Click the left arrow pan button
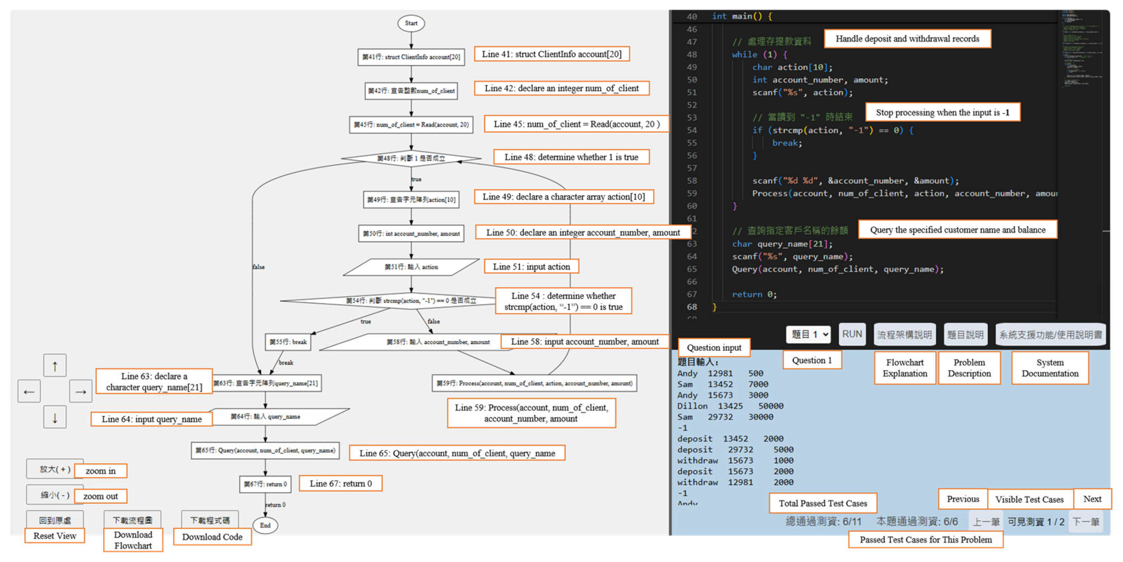Image resolution: width=1123 pixels, height=562 pixels. 29,391
